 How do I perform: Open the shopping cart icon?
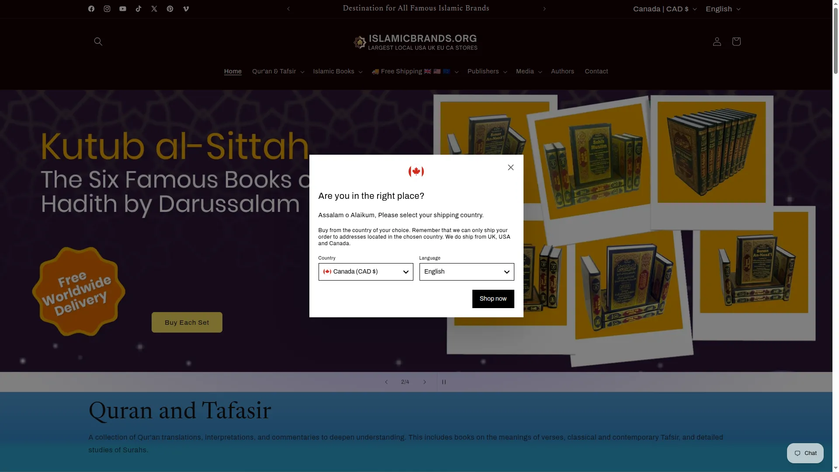[736, 42]
